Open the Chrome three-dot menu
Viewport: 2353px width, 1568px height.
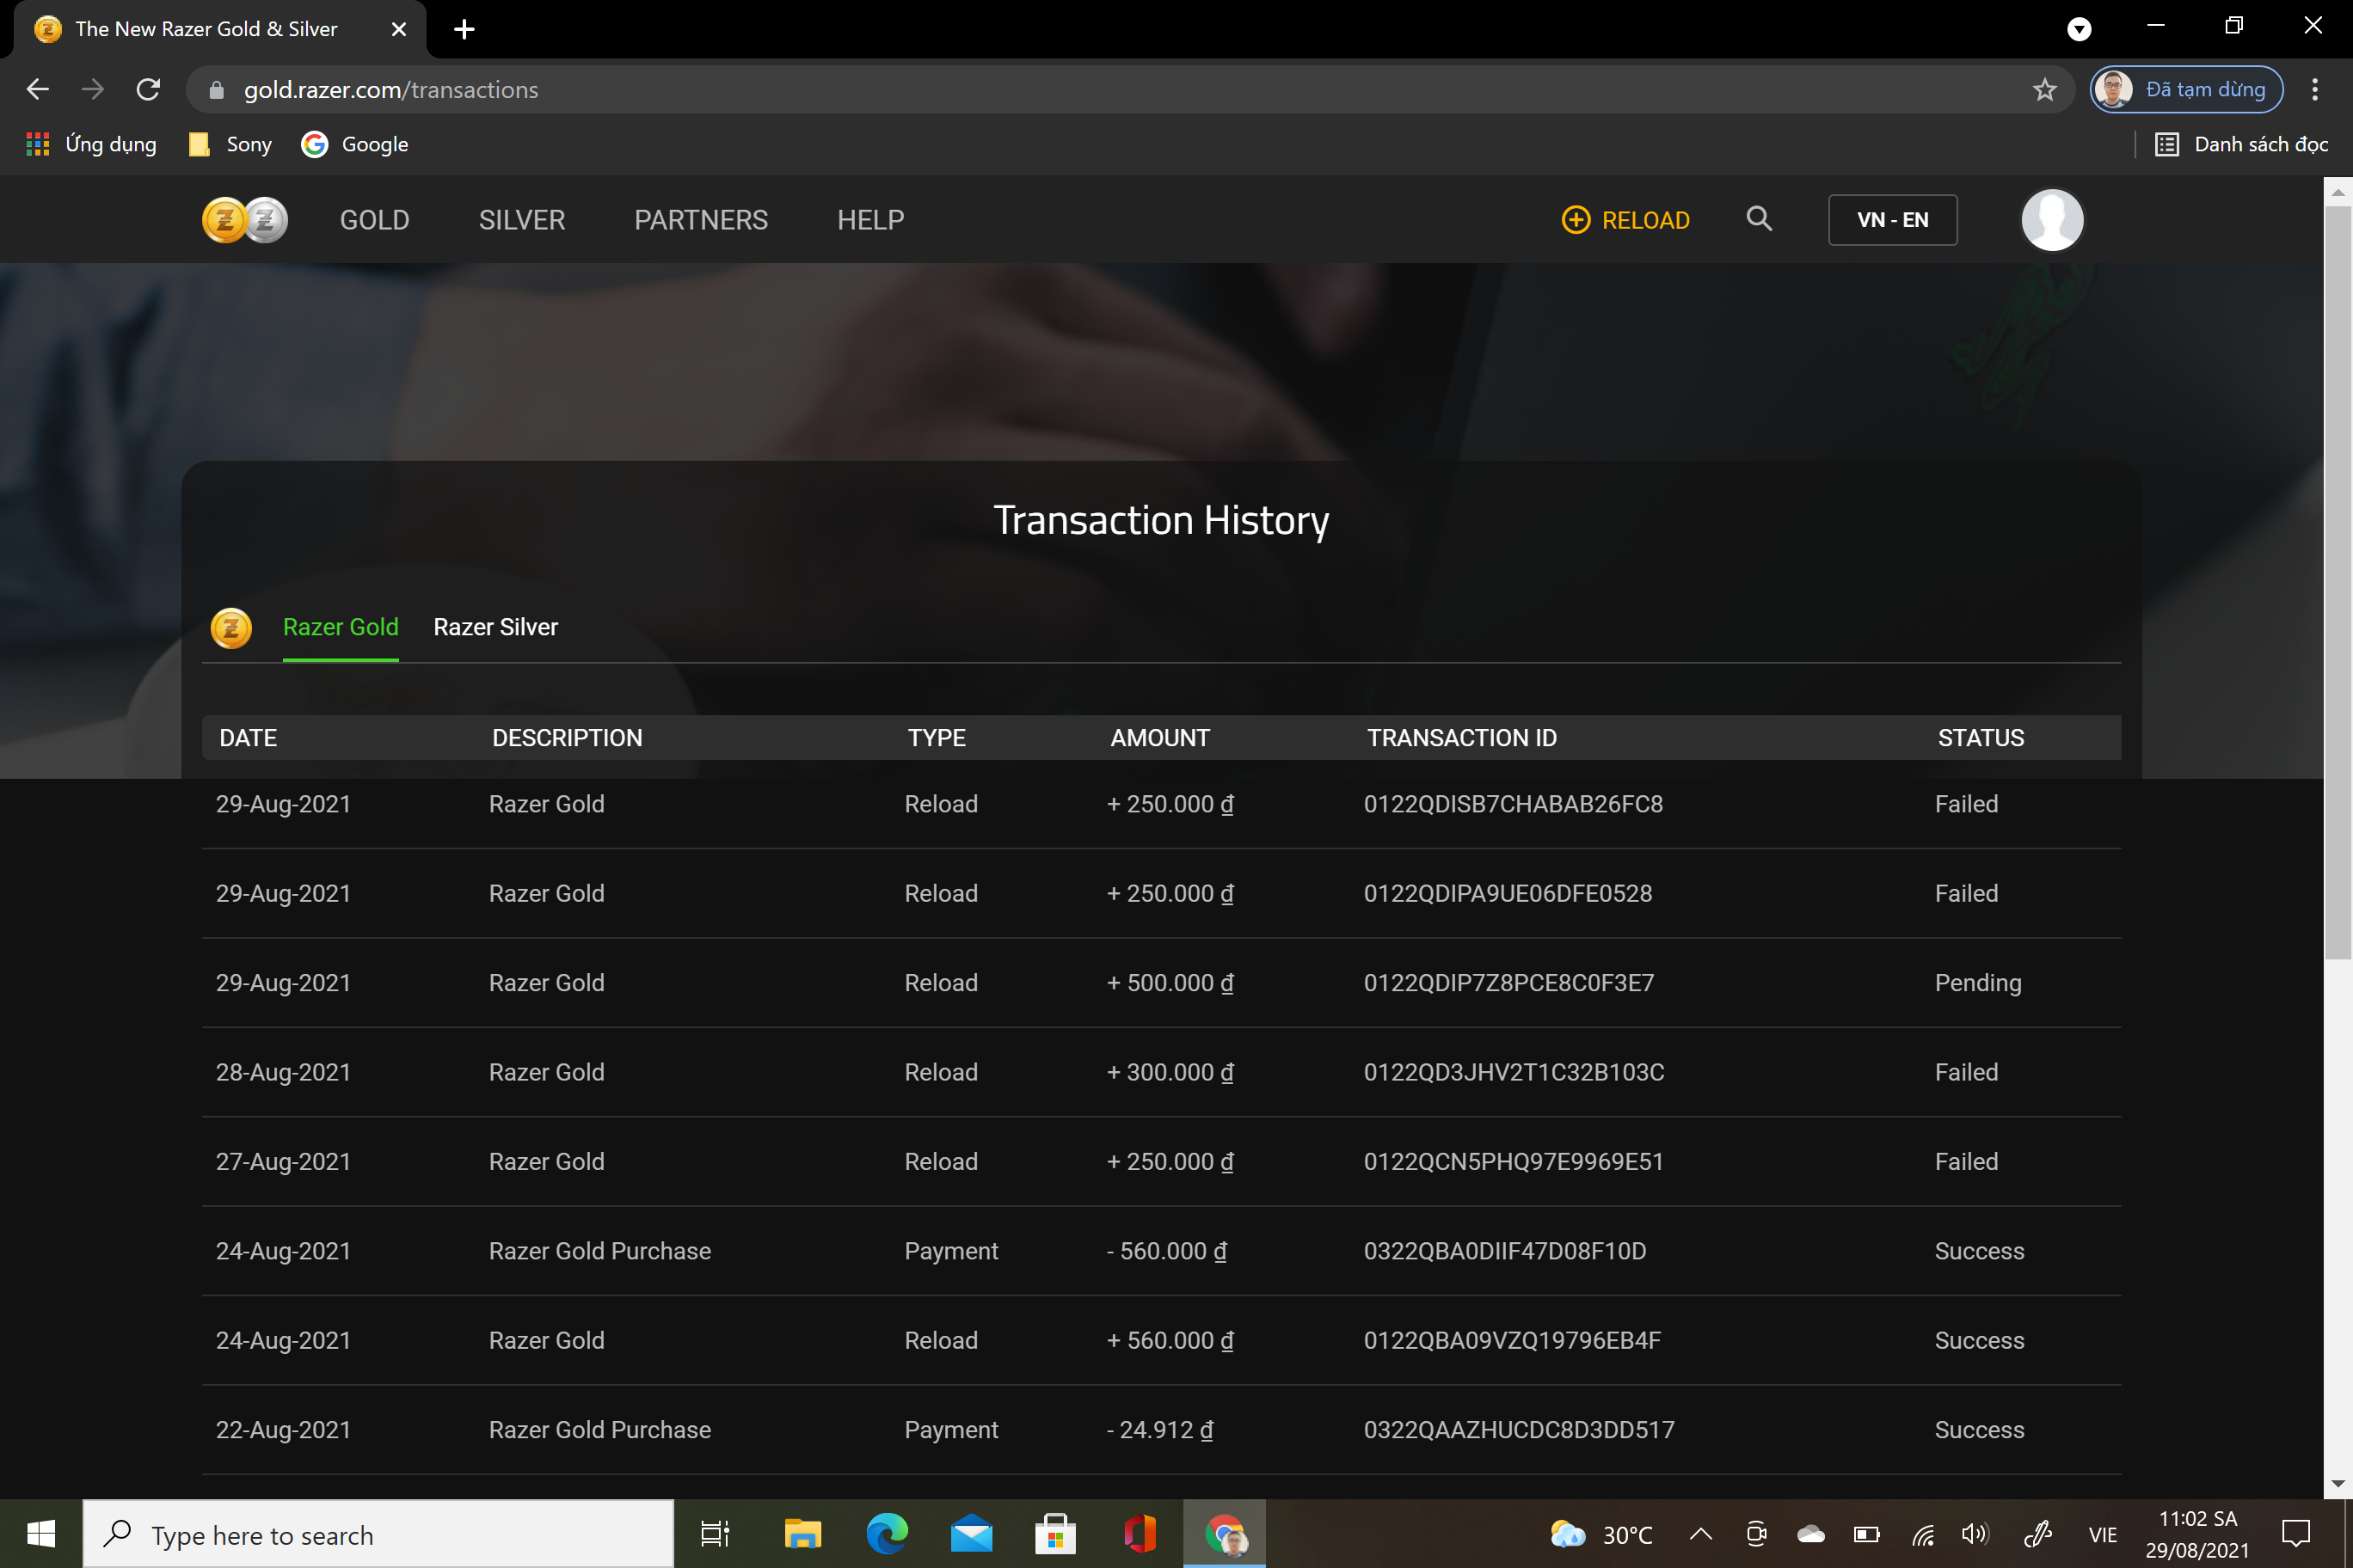point(2315,90)
